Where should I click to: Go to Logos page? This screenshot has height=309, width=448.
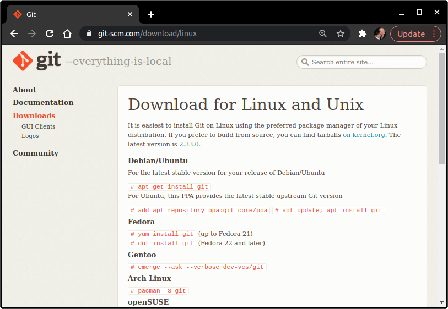tap(30, 136)
